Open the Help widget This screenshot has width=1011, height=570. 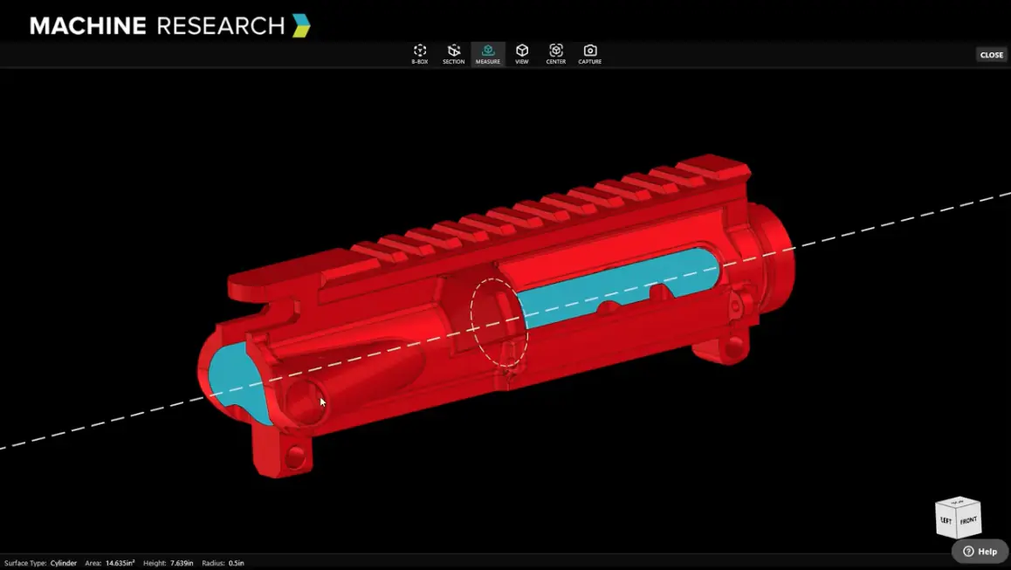click(x=980, y=552)
